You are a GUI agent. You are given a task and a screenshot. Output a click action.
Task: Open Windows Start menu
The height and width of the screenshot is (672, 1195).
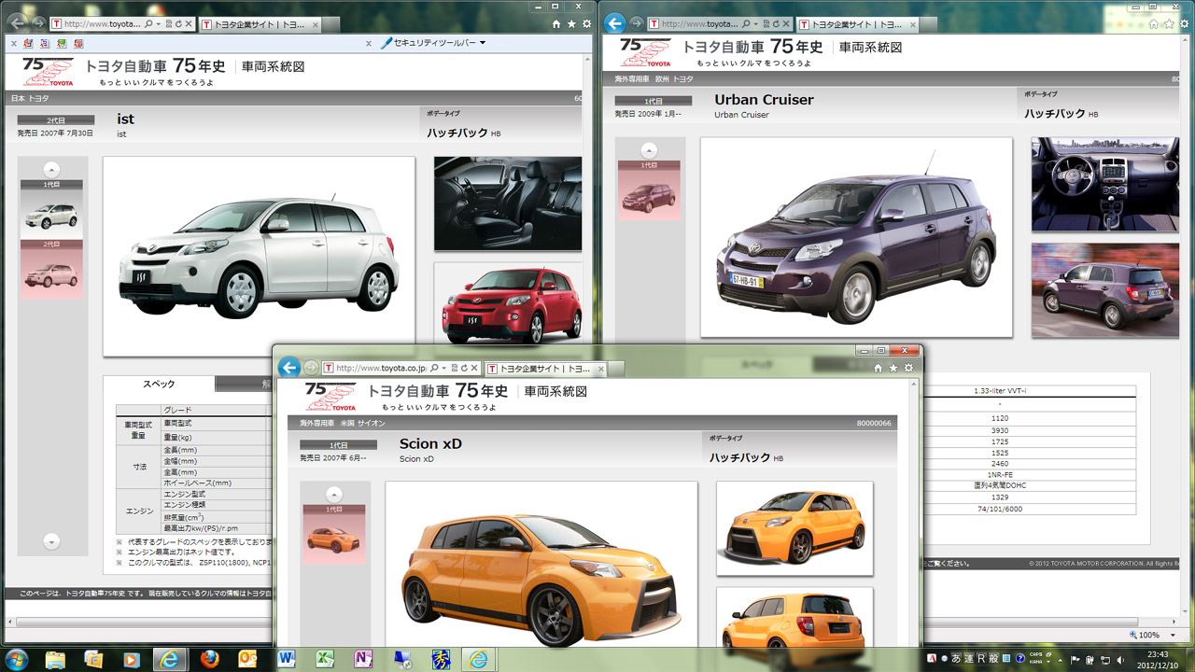pyautogui.click(x=18, y=659)
